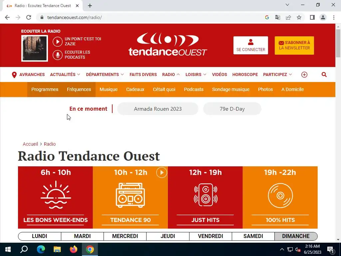Expand the PARTICIPEZ dropdown menu
This screenshot has width=341, height=256.
277,74
